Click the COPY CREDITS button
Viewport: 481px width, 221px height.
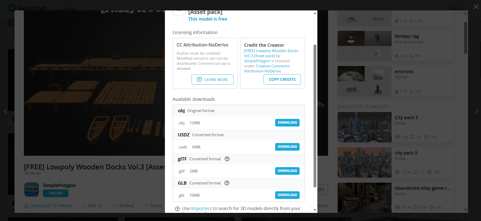(282, 80)
